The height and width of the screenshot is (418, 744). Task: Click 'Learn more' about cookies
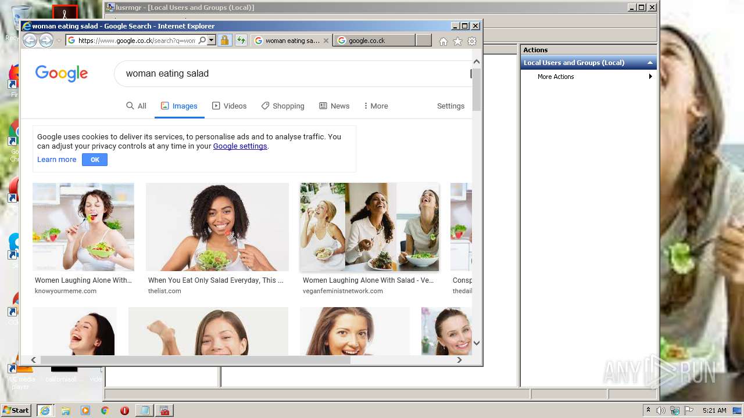tap(56, 160)
